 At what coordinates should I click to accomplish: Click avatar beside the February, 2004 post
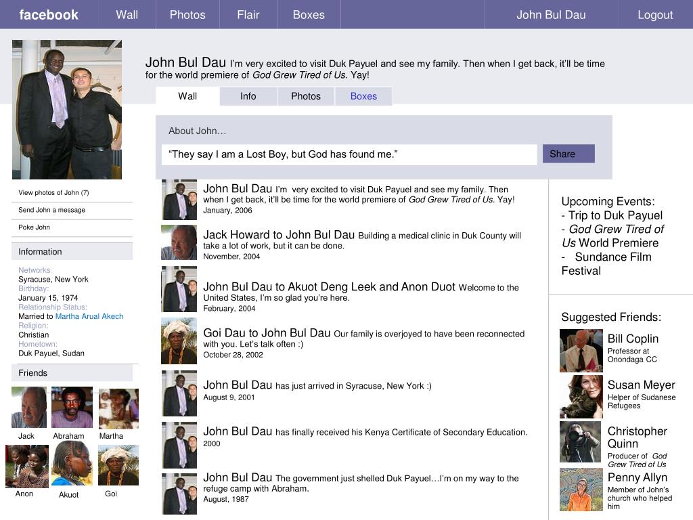(179, 289)
